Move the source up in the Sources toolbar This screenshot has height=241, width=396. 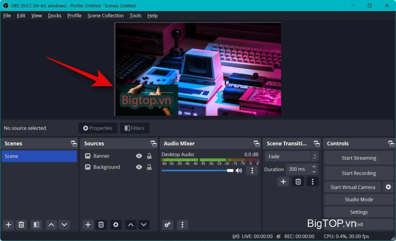pos(131,224)
